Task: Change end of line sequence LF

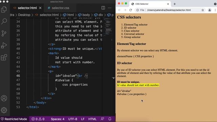Action: coord(83,119)
